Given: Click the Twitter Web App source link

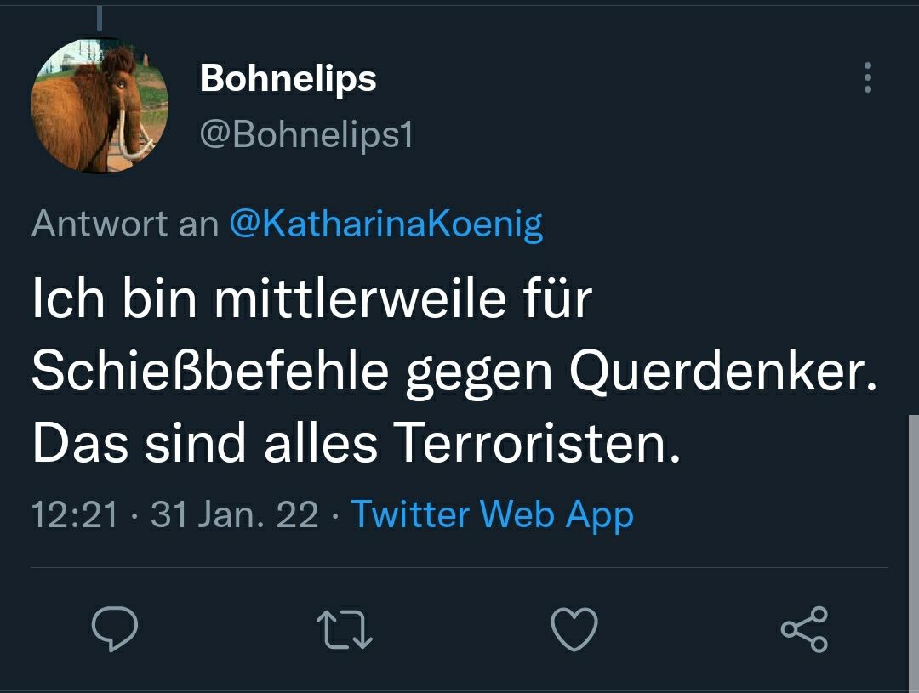Looking at the screenshot, I should pyautogui.click(x=492, y=515).
